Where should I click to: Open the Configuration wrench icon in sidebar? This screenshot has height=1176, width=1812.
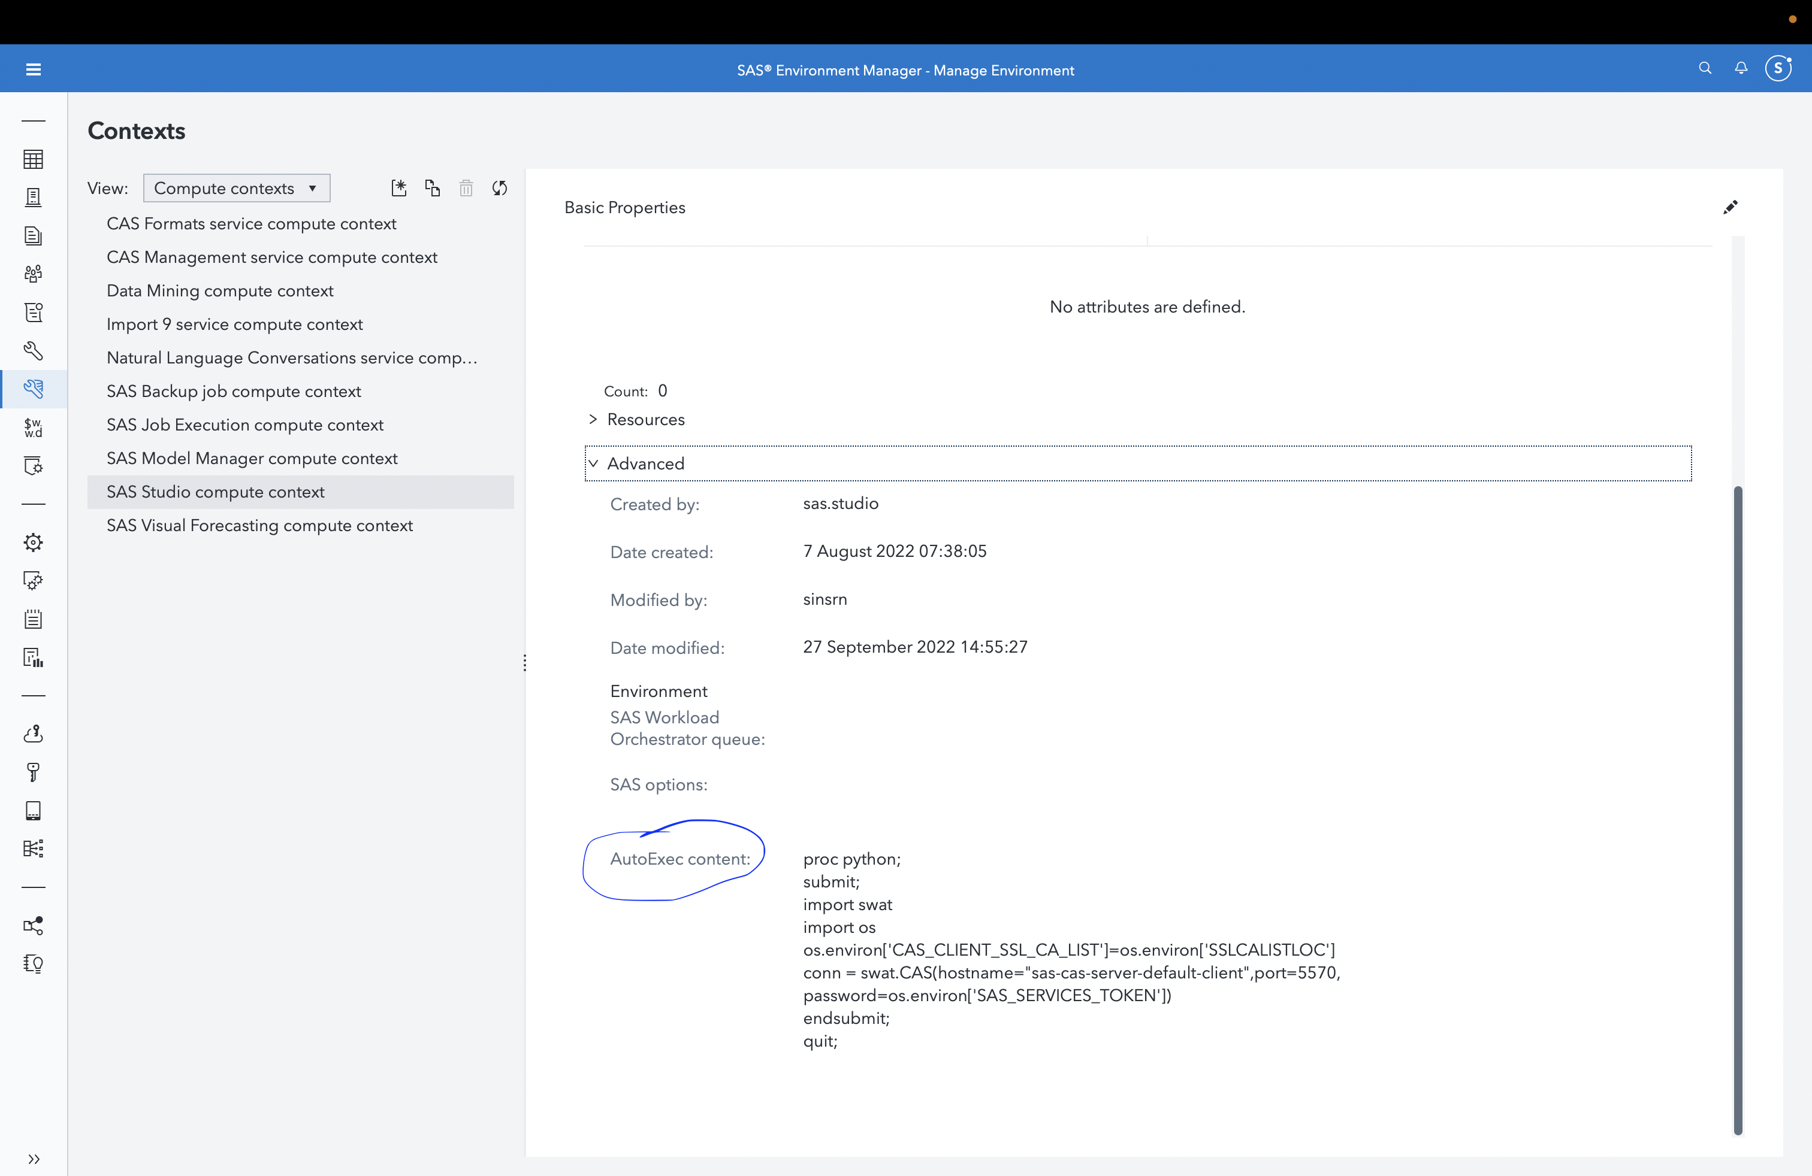[34, 351]
